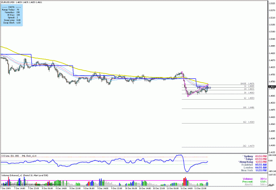Click the Volume 301 v readout

(x=255, y=179)
